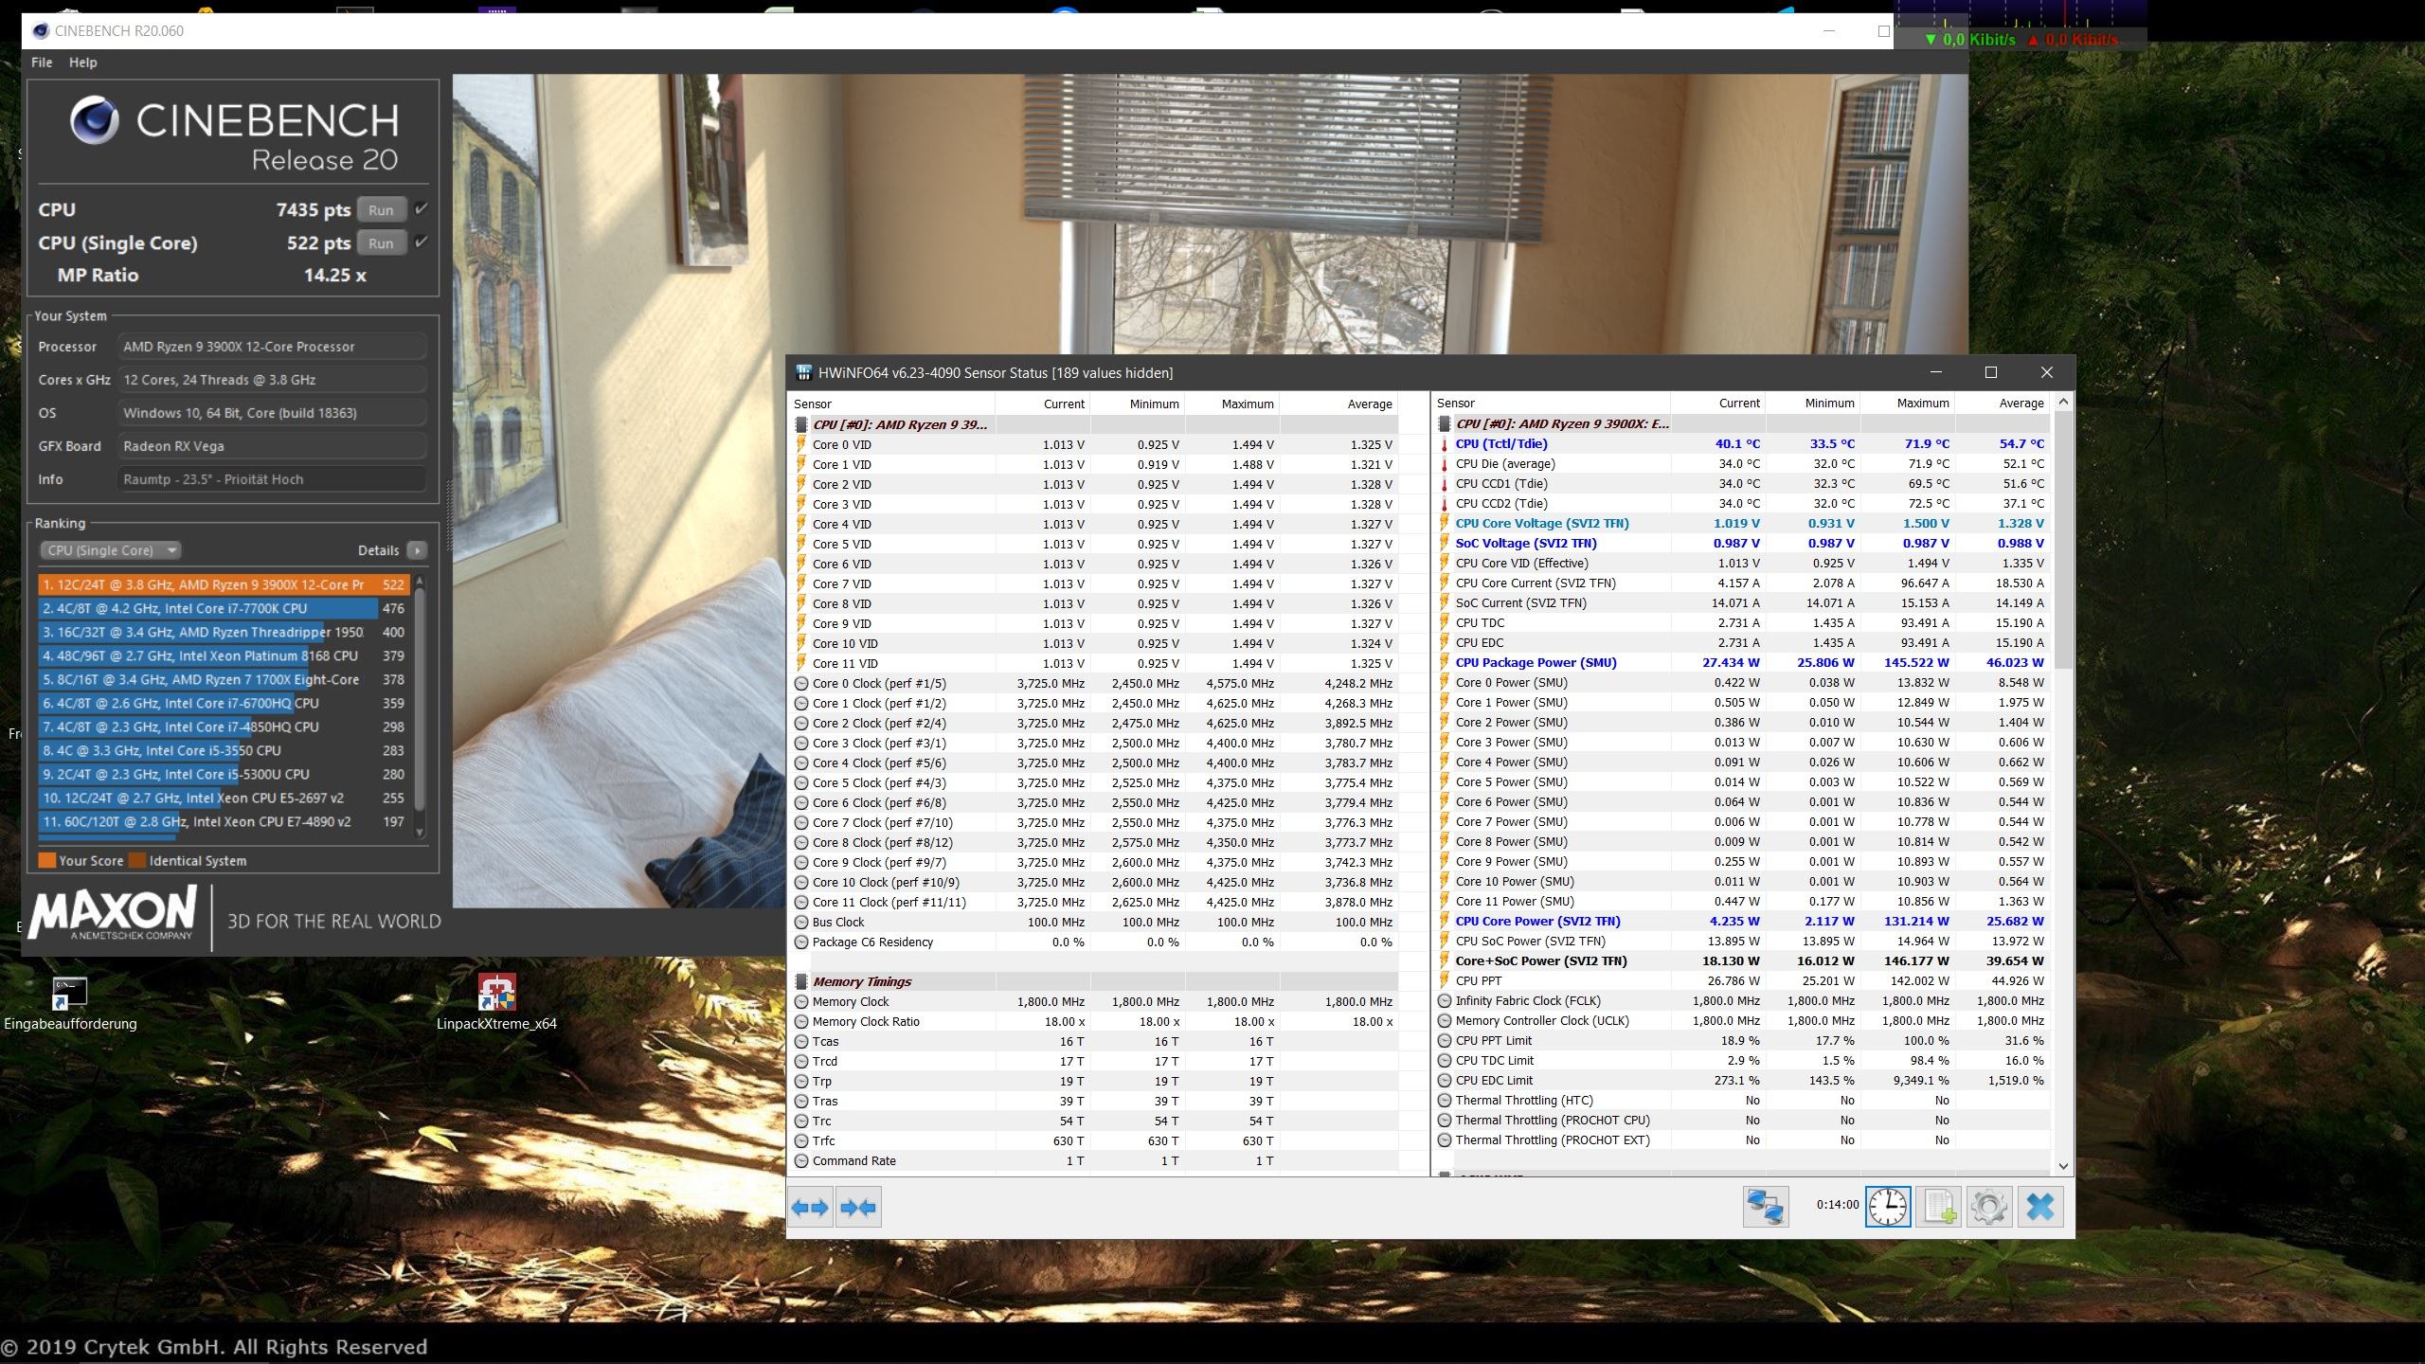The image size is (2425, 1364).
Task: Open HWiNFO remote network monitoring icon
Action: pyautogui.click(x=1766, y=1208)
